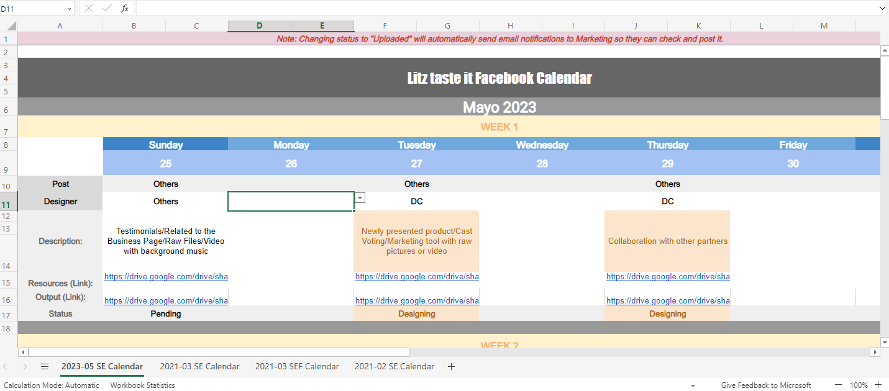Click Calculation Mode: Automatic status

point(51,385)
